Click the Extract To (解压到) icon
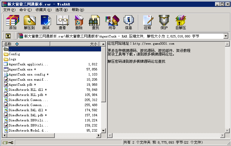The width and height of the screenshot is (231, 146). 29,22
